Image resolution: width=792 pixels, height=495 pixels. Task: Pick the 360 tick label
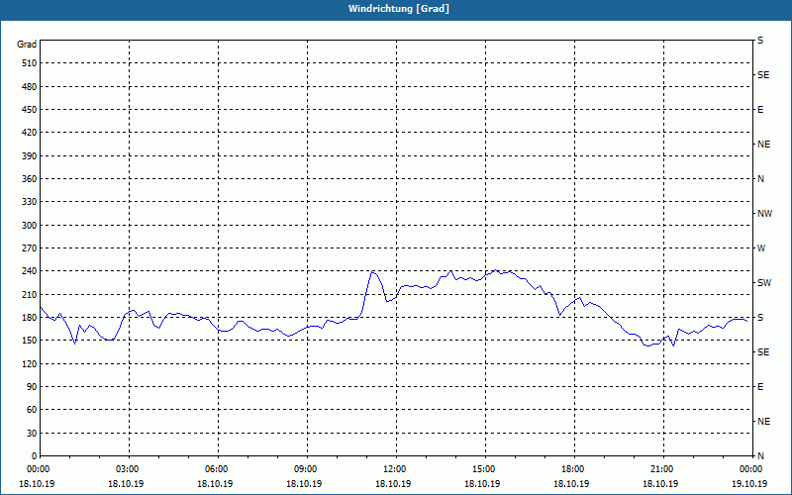(30, 179)
